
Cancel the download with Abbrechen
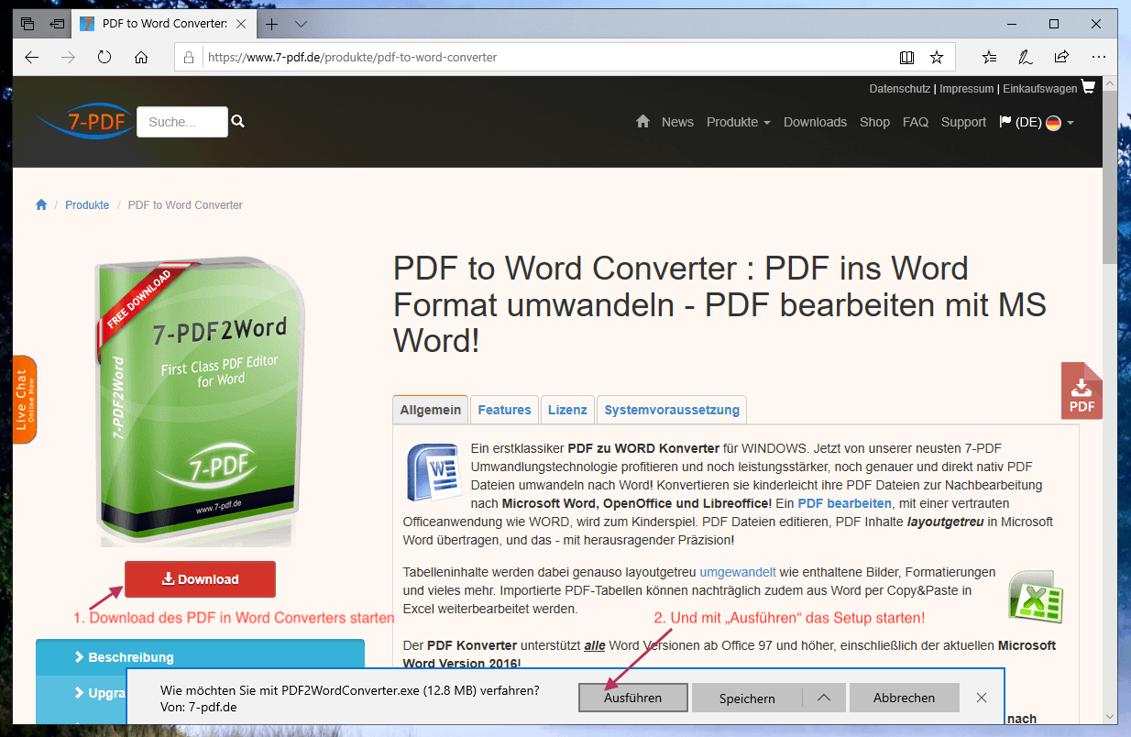point(904,698)
